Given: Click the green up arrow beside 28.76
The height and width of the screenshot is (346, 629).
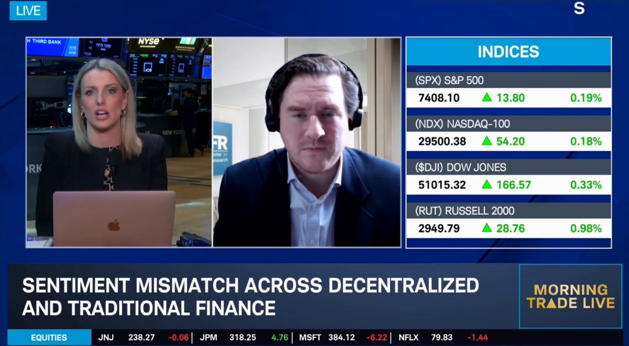Looking at the screenshot, I should click(487, 228).
